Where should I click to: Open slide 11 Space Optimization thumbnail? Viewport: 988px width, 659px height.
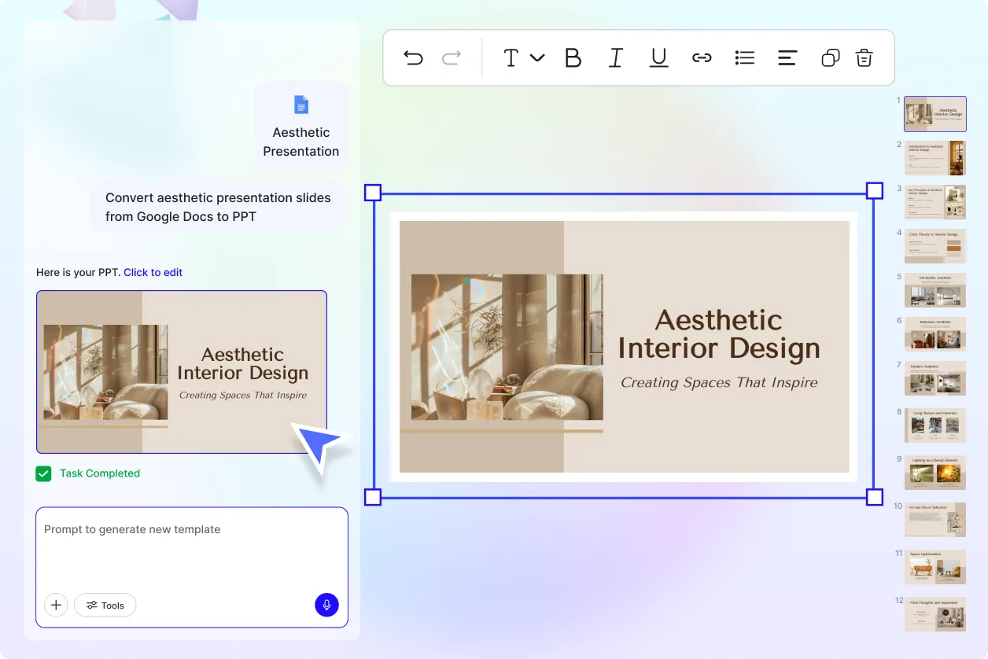coord(935,567)
